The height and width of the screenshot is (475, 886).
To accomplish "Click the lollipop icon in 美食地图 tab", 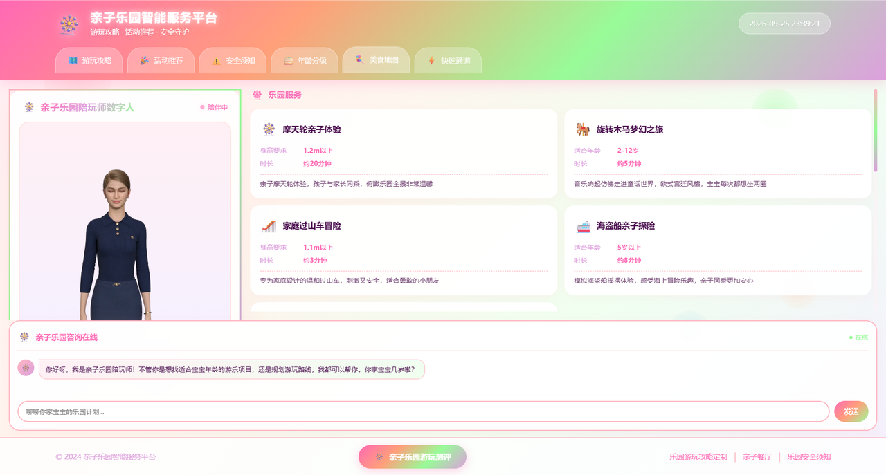I will (359, 59).
